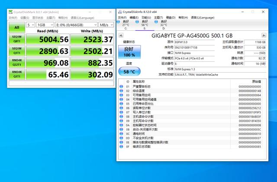Click blue orb of attribute ID 08

tap(121, 117)
